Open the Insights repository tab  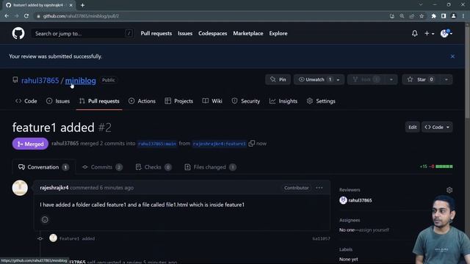tap(283, 101)
